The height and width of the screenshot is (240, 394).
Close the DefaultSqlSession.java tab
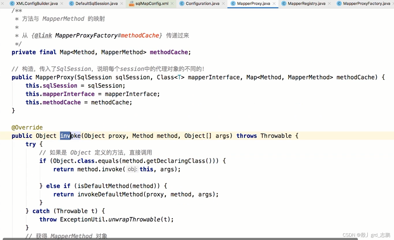tap(122, 4)
